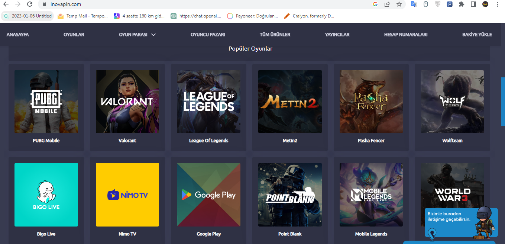Click the Google Play caption text

209,234
